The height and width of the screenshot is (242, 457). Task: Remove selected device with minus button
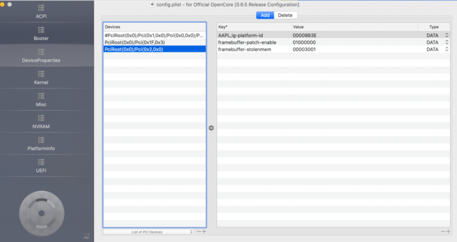[199, 232]
